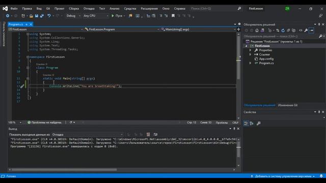Click the blue Refresh icon in Solution Explorer

(x=283, y=30)
